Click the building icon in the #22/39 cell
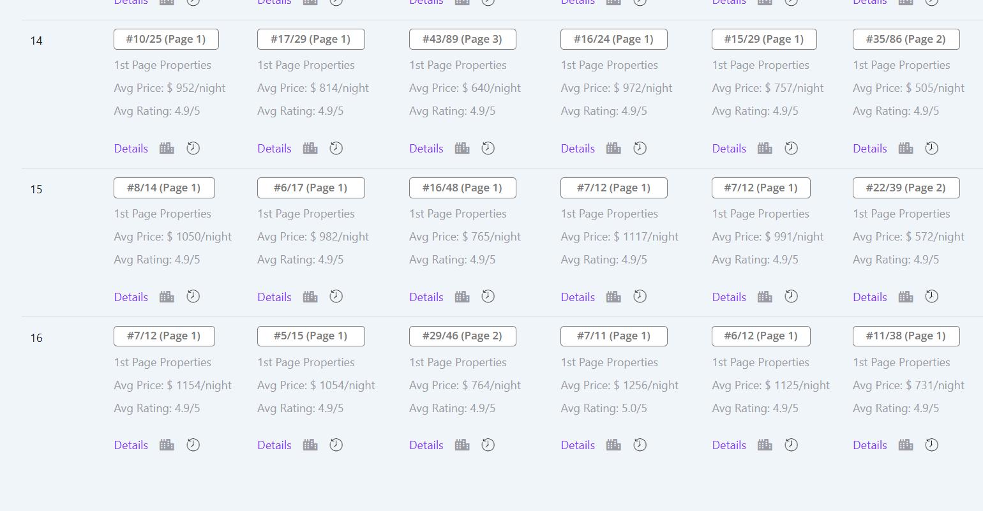 [x=906, y=297]
